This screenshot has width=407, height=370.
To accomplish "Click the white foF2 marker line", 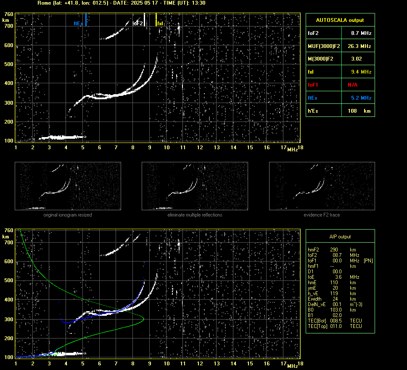I will click(x=144, y=20).
